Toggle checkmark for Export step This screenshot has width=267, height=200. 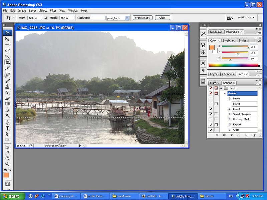click(x=210, y=124)
